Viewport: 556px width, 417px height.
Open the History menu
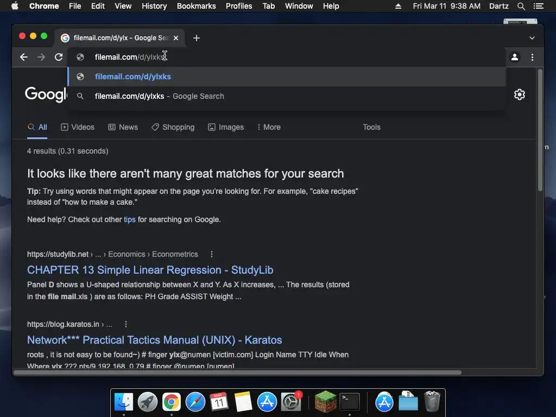(154, 6)
